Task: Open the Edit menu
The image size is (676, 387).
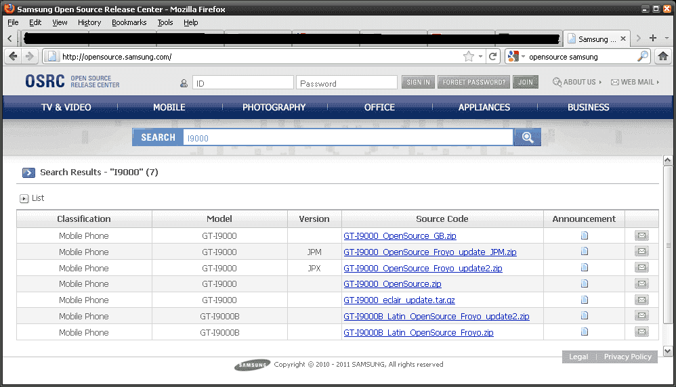Action: (x=35, y=22)
